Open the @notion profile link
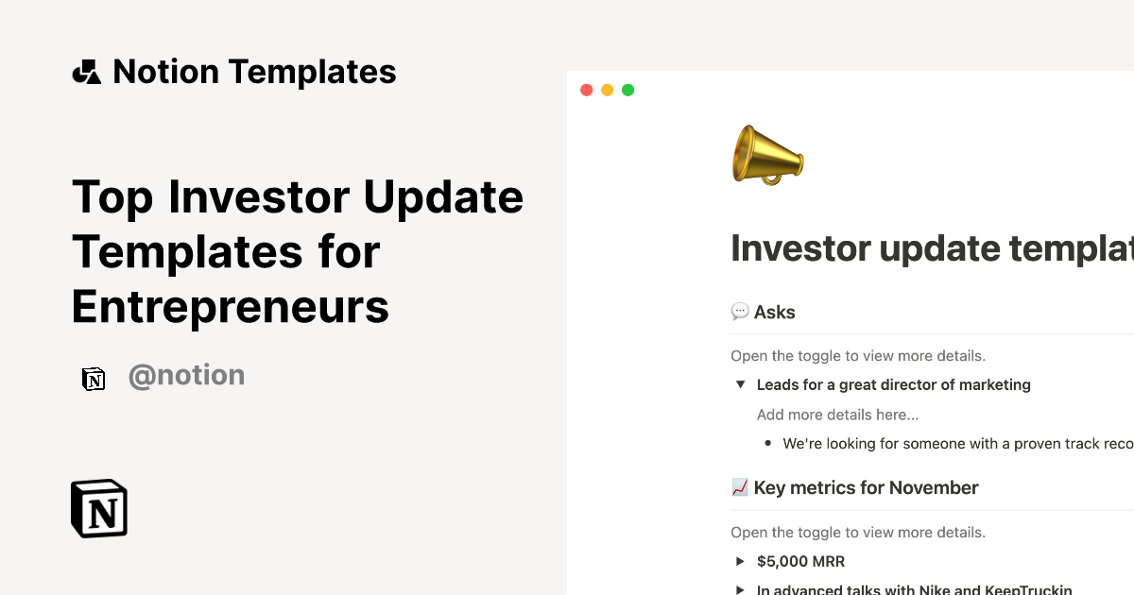 pos(186,375)
